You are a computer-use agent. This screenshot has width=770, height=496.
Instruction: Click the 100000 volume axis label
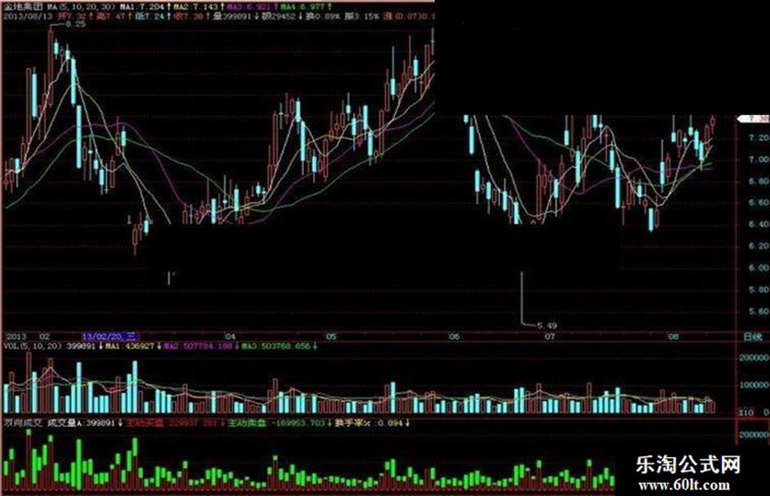pos(755,385)
